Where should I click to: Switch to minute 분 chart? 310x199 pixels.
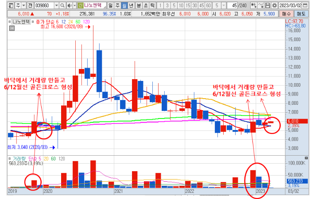pyautogui.click(x=139, y=5)
